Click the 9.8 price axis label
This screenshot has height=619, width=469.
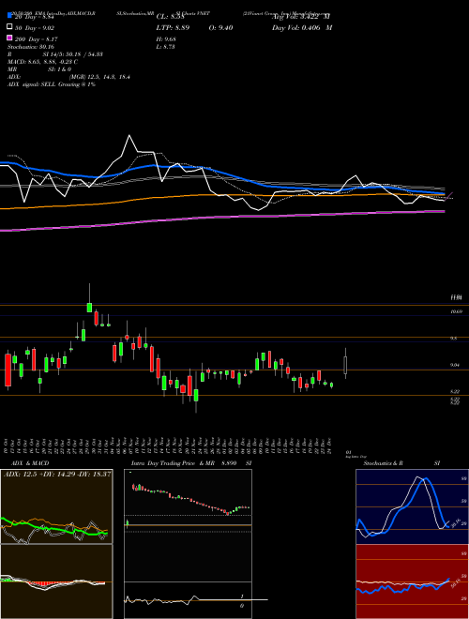point(454,339)
